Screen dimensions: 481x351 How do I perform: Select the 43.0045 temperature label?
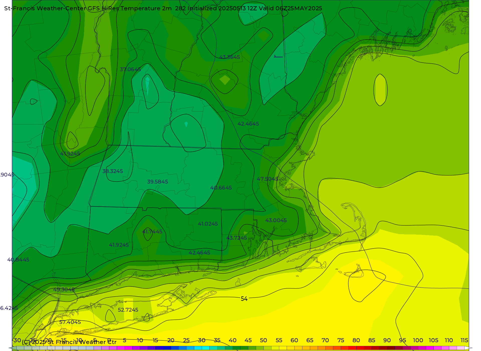pos(276,220)
